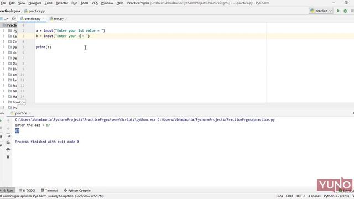This screenshot has height=199, width=354.
Task: Click the cursor position 3:24 in status bar
Action: coord(280,196)
